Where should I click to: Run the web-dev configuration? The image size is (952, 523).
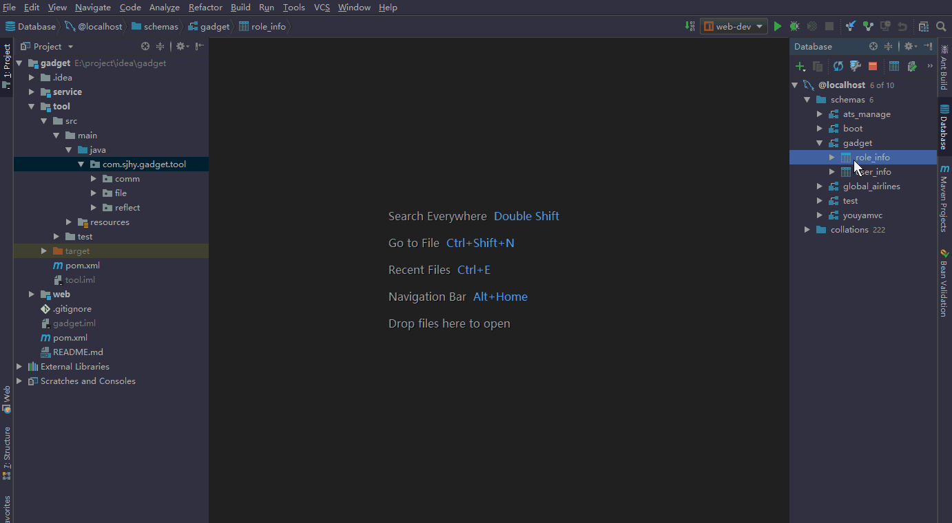[777, 25]
